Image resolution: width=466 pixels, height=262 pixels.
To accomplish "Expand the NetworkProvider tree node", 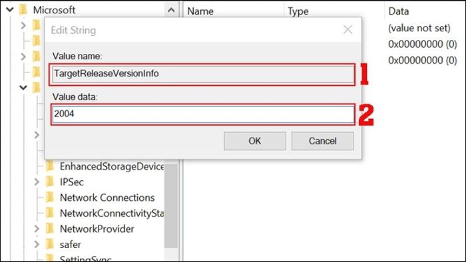I will tap(37, 229).
